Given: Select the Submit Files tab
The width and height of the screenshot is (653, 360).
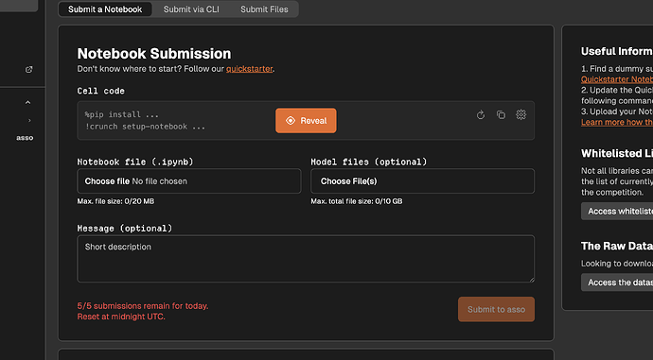Looking at the screenshot, I should [264, 9].
